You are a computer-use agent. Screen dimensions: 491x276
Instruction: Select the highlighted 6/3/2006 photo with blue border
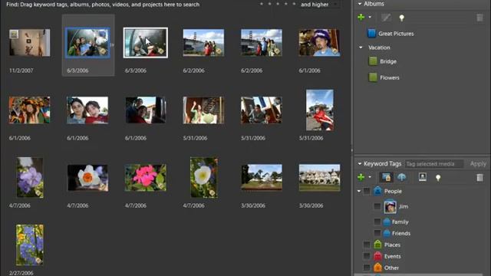point(87,43)
